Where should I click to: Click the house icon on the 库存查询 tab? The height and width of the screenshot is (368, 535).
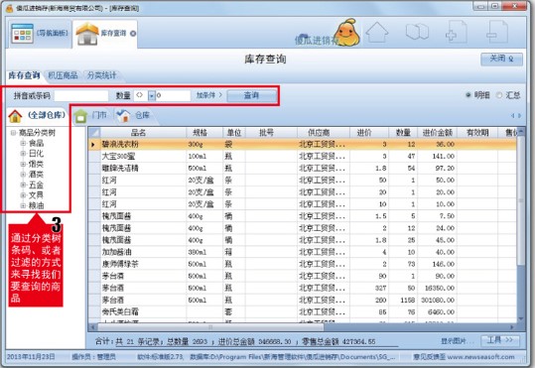coord(87,34)
